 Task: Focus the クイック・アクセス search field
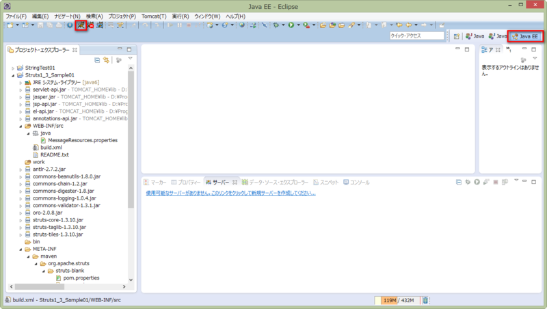[x=417, y=36]
